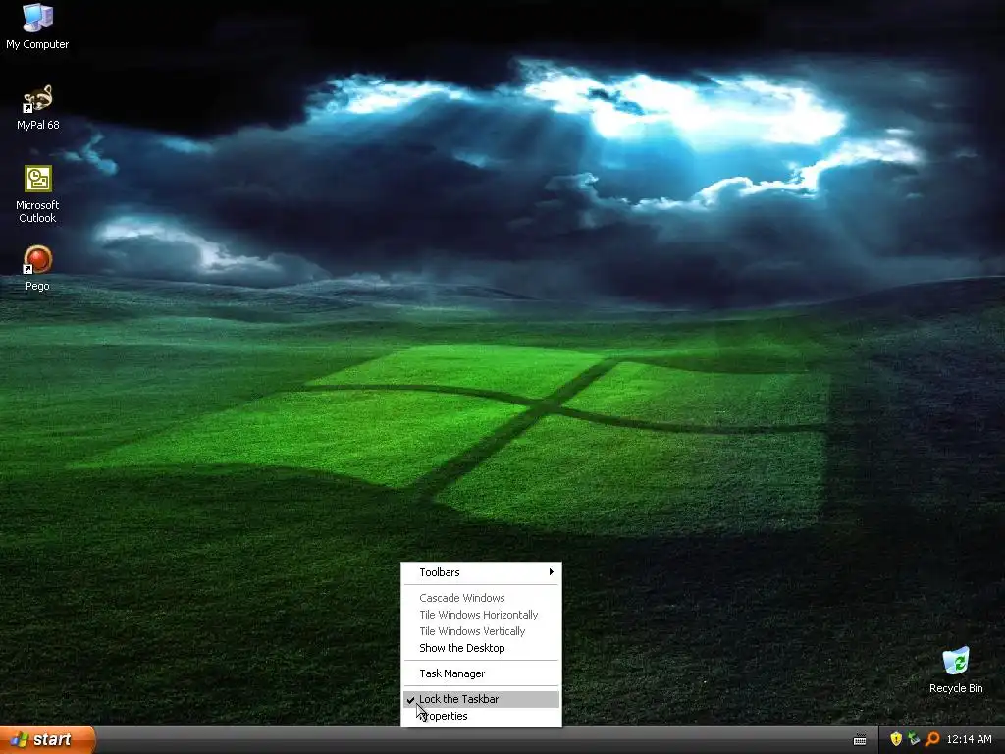
Task: Select the Recycle Bin icon
Action: pos(956,670)
